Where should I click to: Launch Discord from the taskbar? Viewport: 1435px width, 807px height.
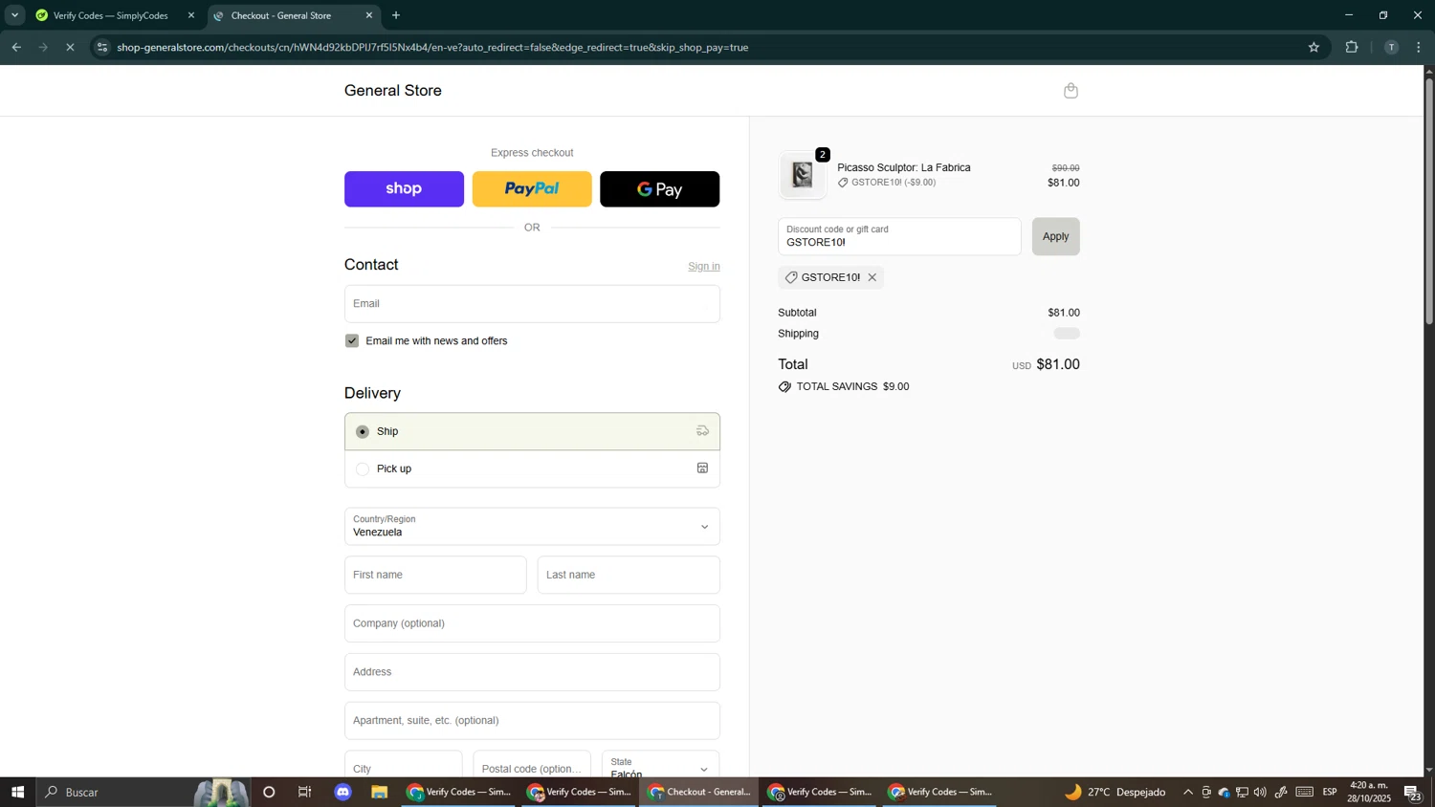(x=343, y=792)
